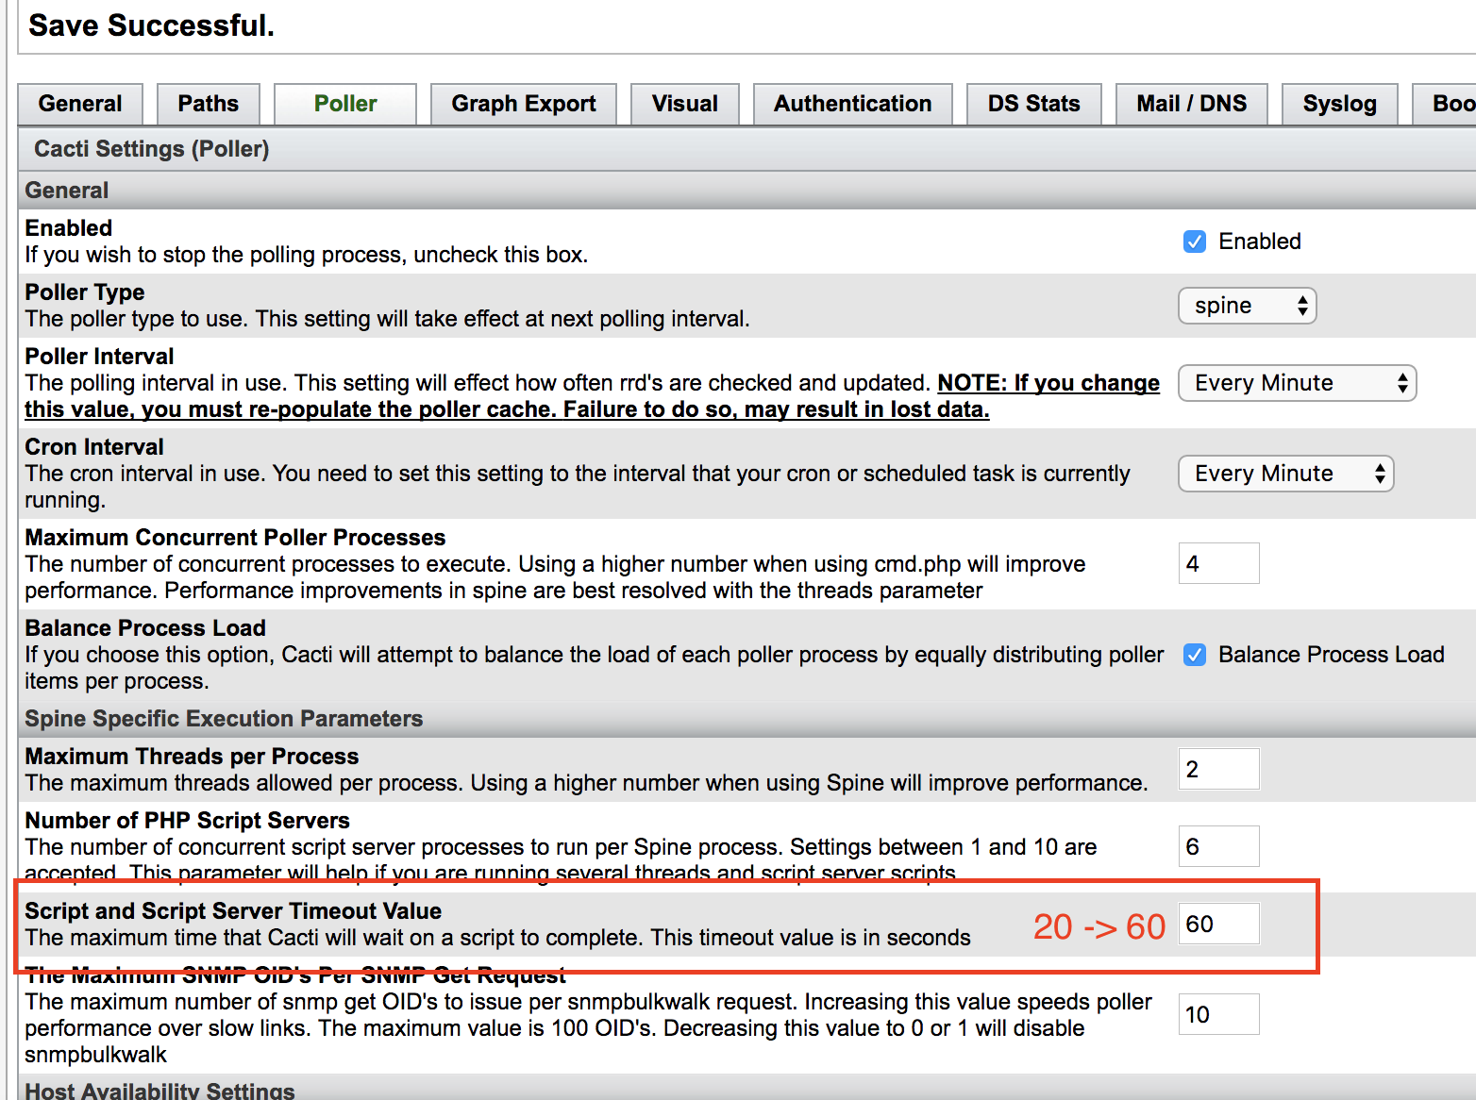1476x1100 pixels.
Task: Edit the Maximum Threads per Process field
Action: click(1219, 769)
